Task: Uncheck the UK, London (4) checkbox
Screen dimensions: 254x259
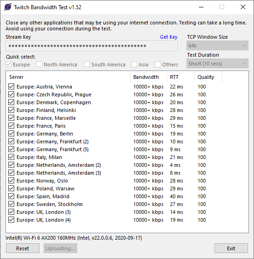Action: click(11, 220)
